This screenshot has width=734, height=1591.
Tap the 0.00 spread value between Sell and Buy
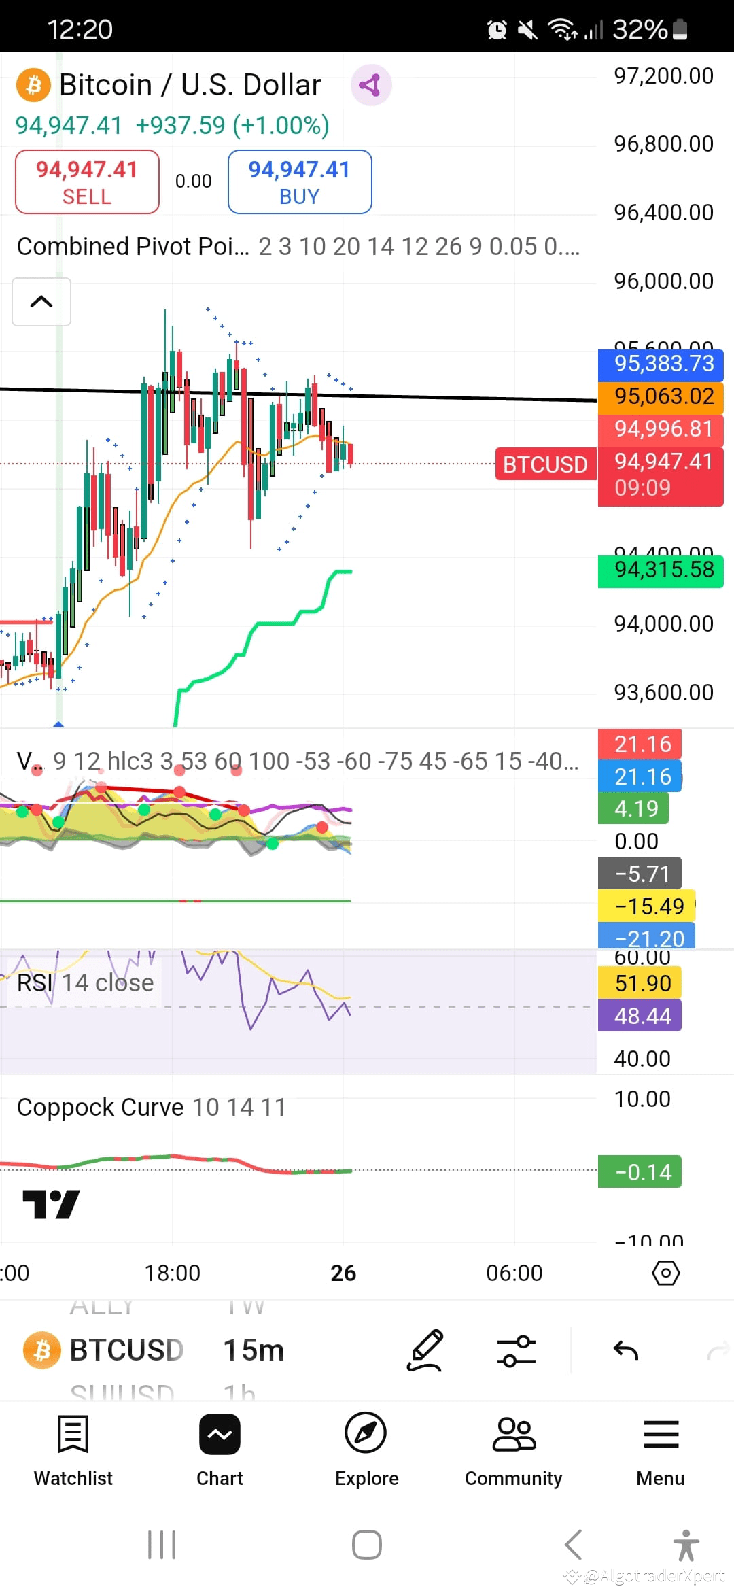point(194,182)
